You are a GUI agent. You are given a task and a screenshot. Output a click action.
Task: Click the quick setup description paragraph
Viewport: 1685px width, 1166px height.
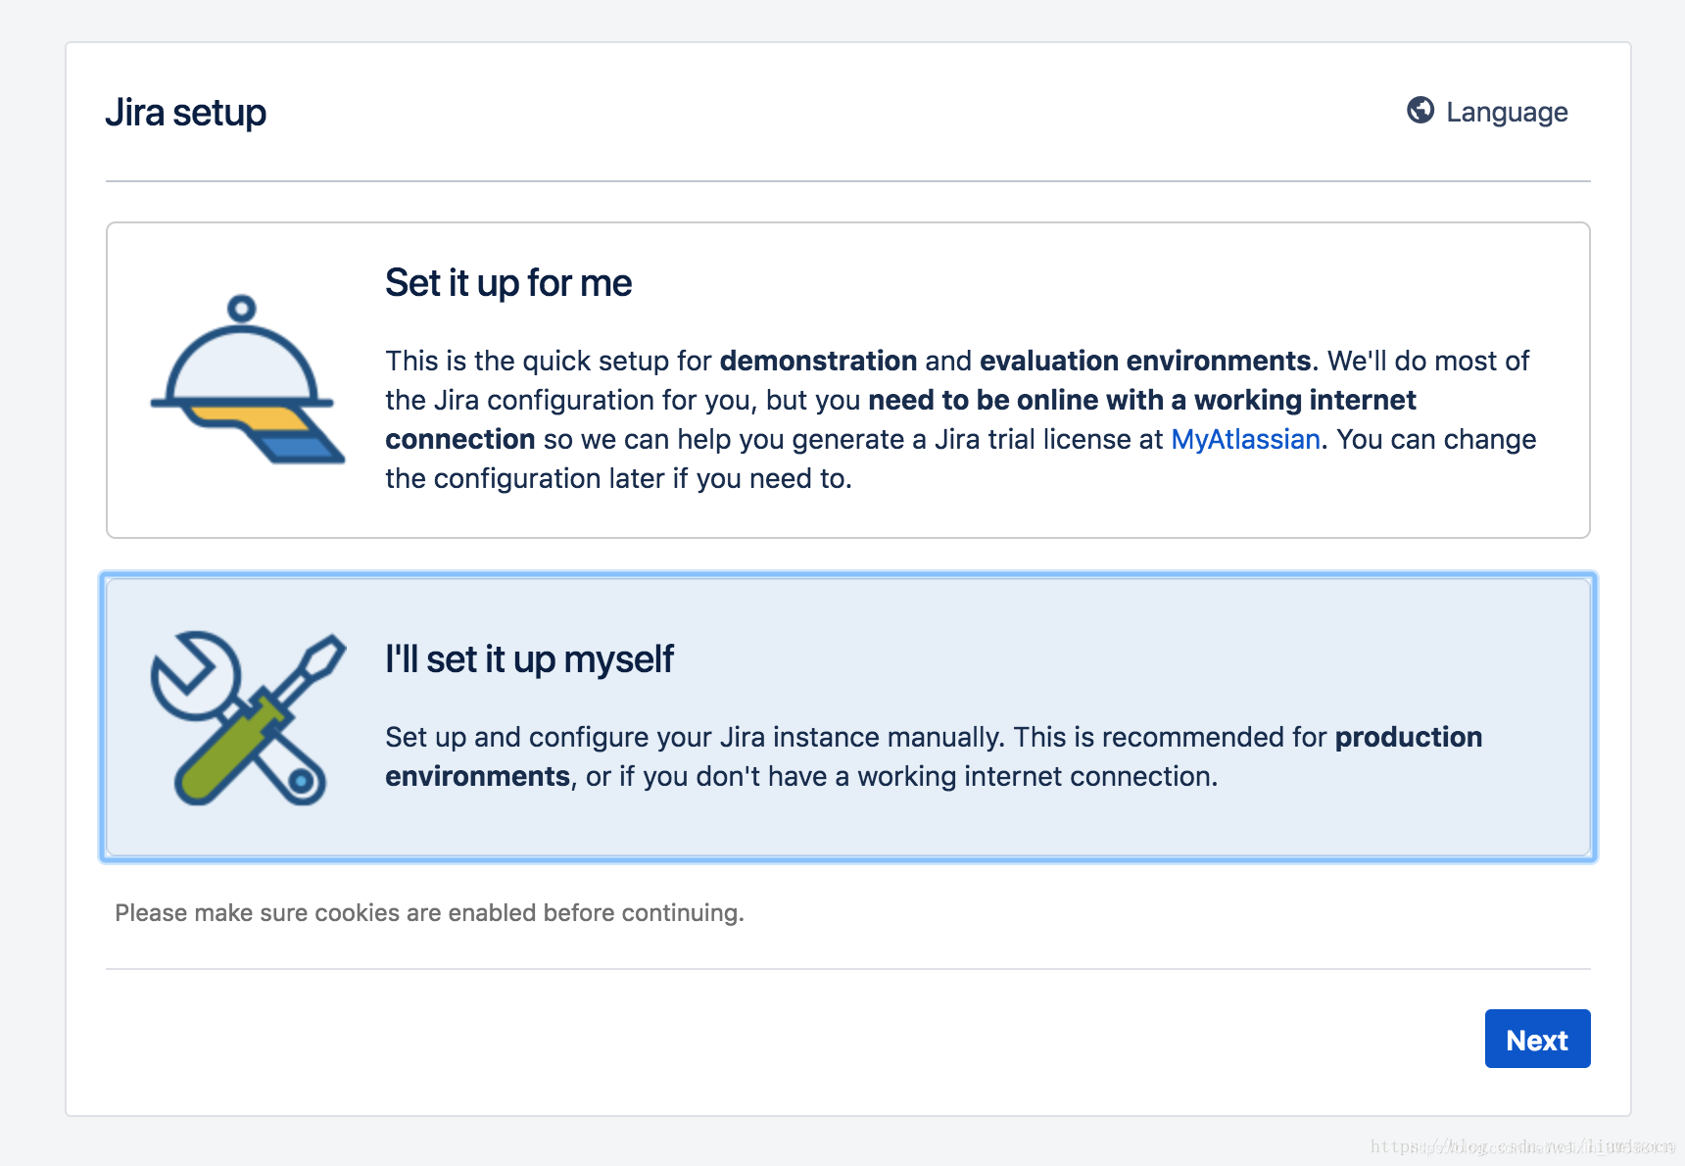[961, 419]
